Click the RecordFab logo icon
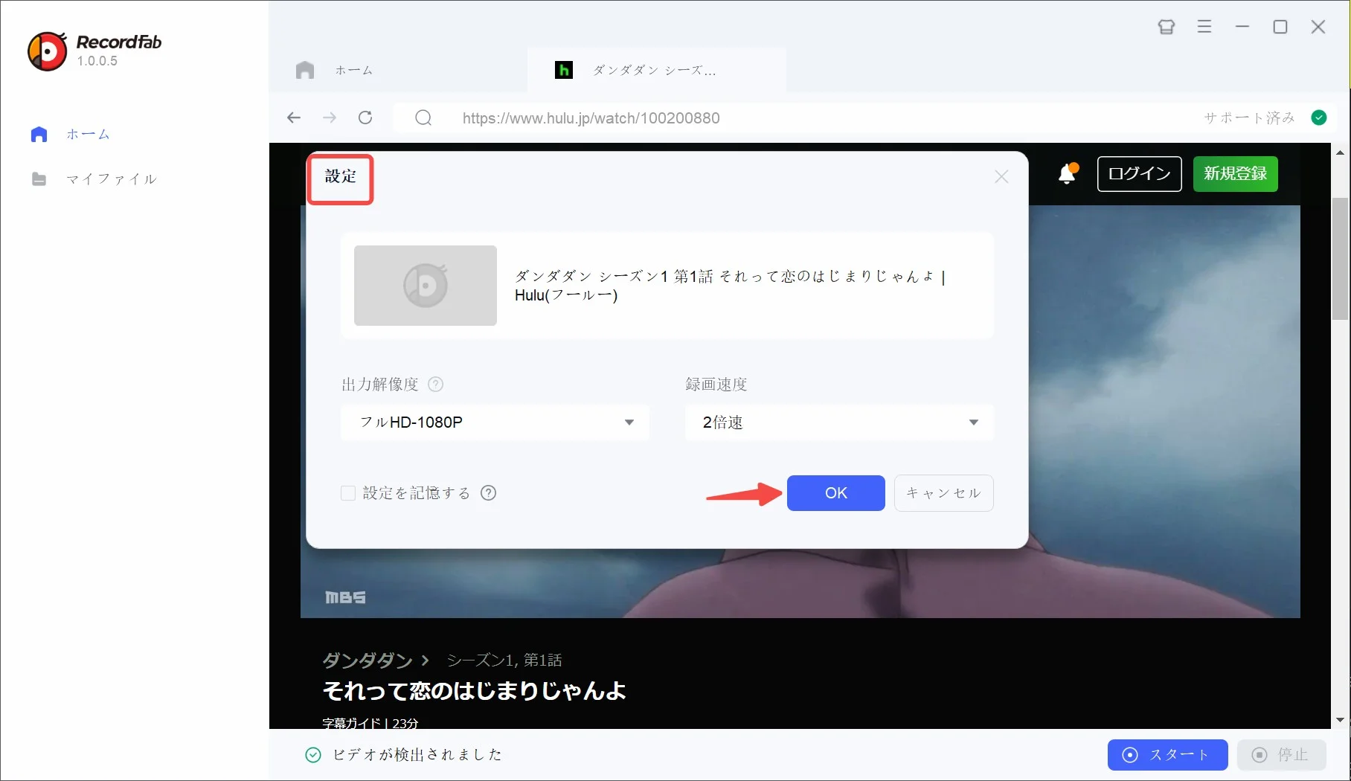 click(48, 51)
